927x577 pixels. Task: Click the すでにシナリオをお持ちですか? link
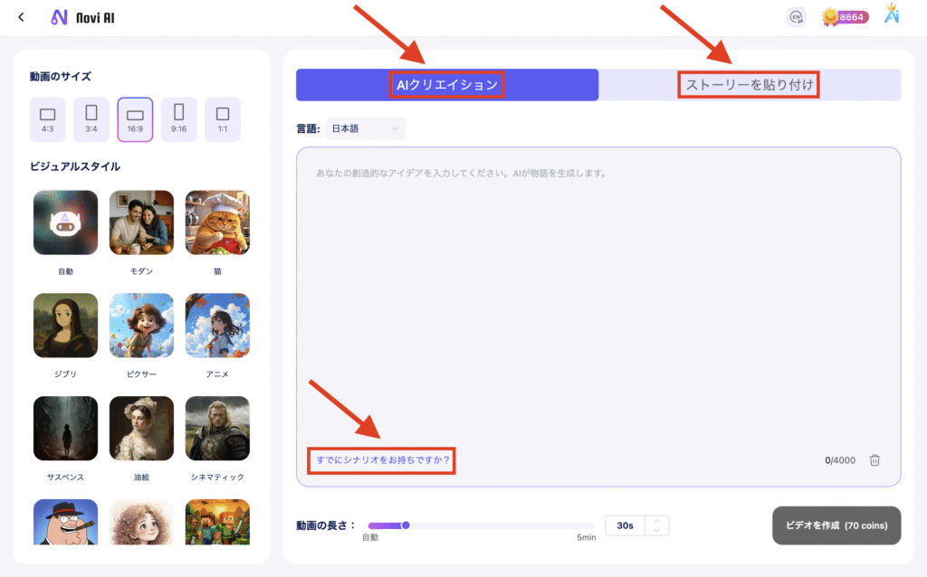[381, 460]
